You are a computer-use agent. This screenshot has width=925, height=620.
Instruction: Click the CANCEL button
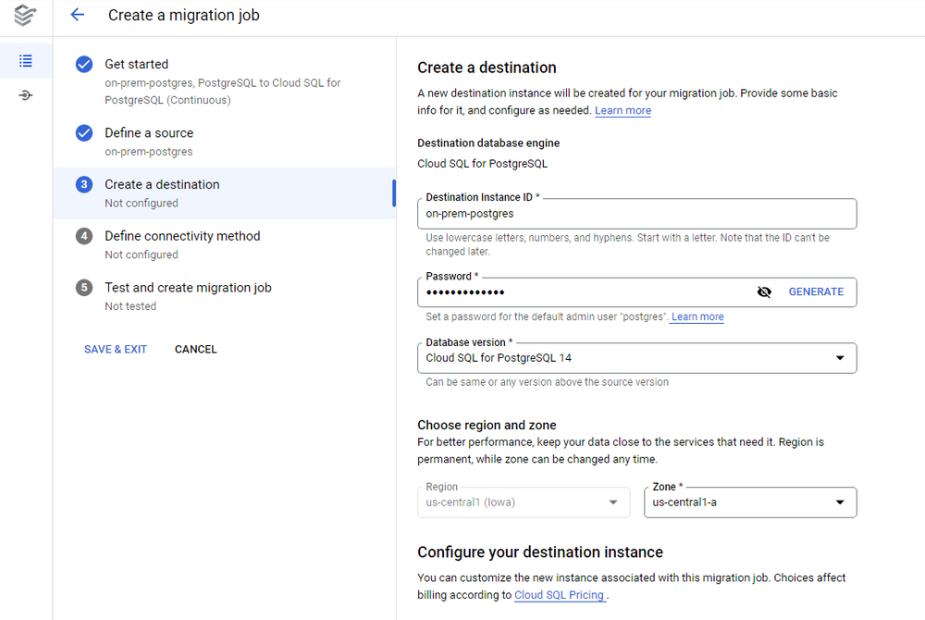pos(195,349)
